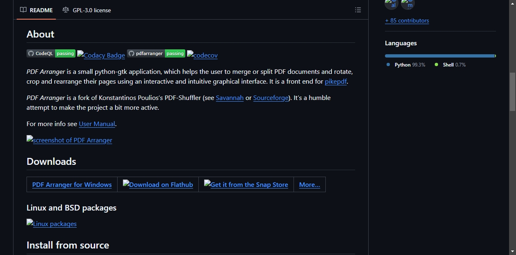The height and width of the screenshot is (255, 516).
Task: Click Download on Flathub
Action: (158, 184)
